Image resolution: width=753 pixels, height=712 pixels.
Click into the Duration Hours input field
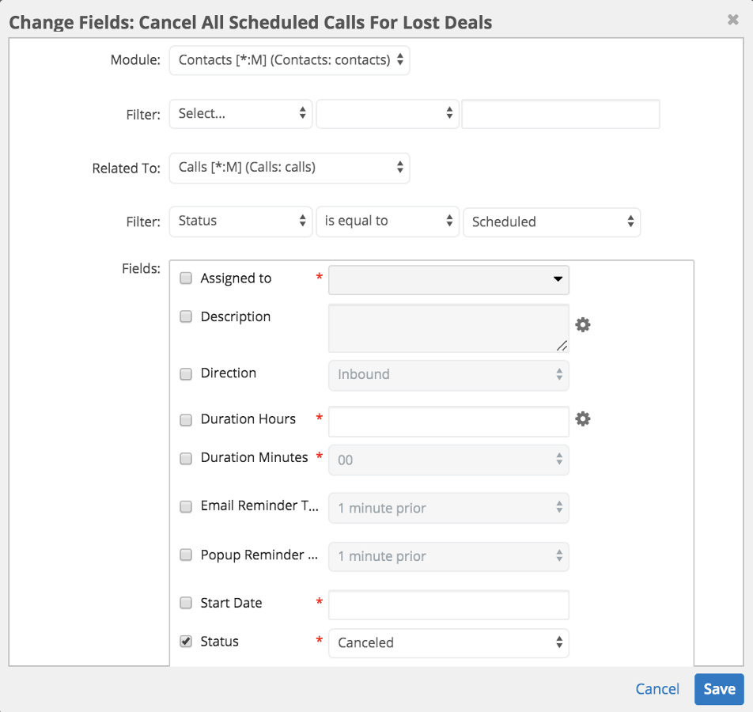click(448, 422)
